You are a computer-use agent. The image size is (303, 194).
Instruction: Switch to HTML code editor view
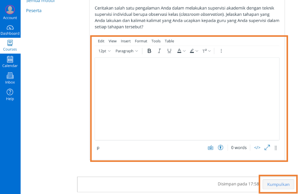257,148
